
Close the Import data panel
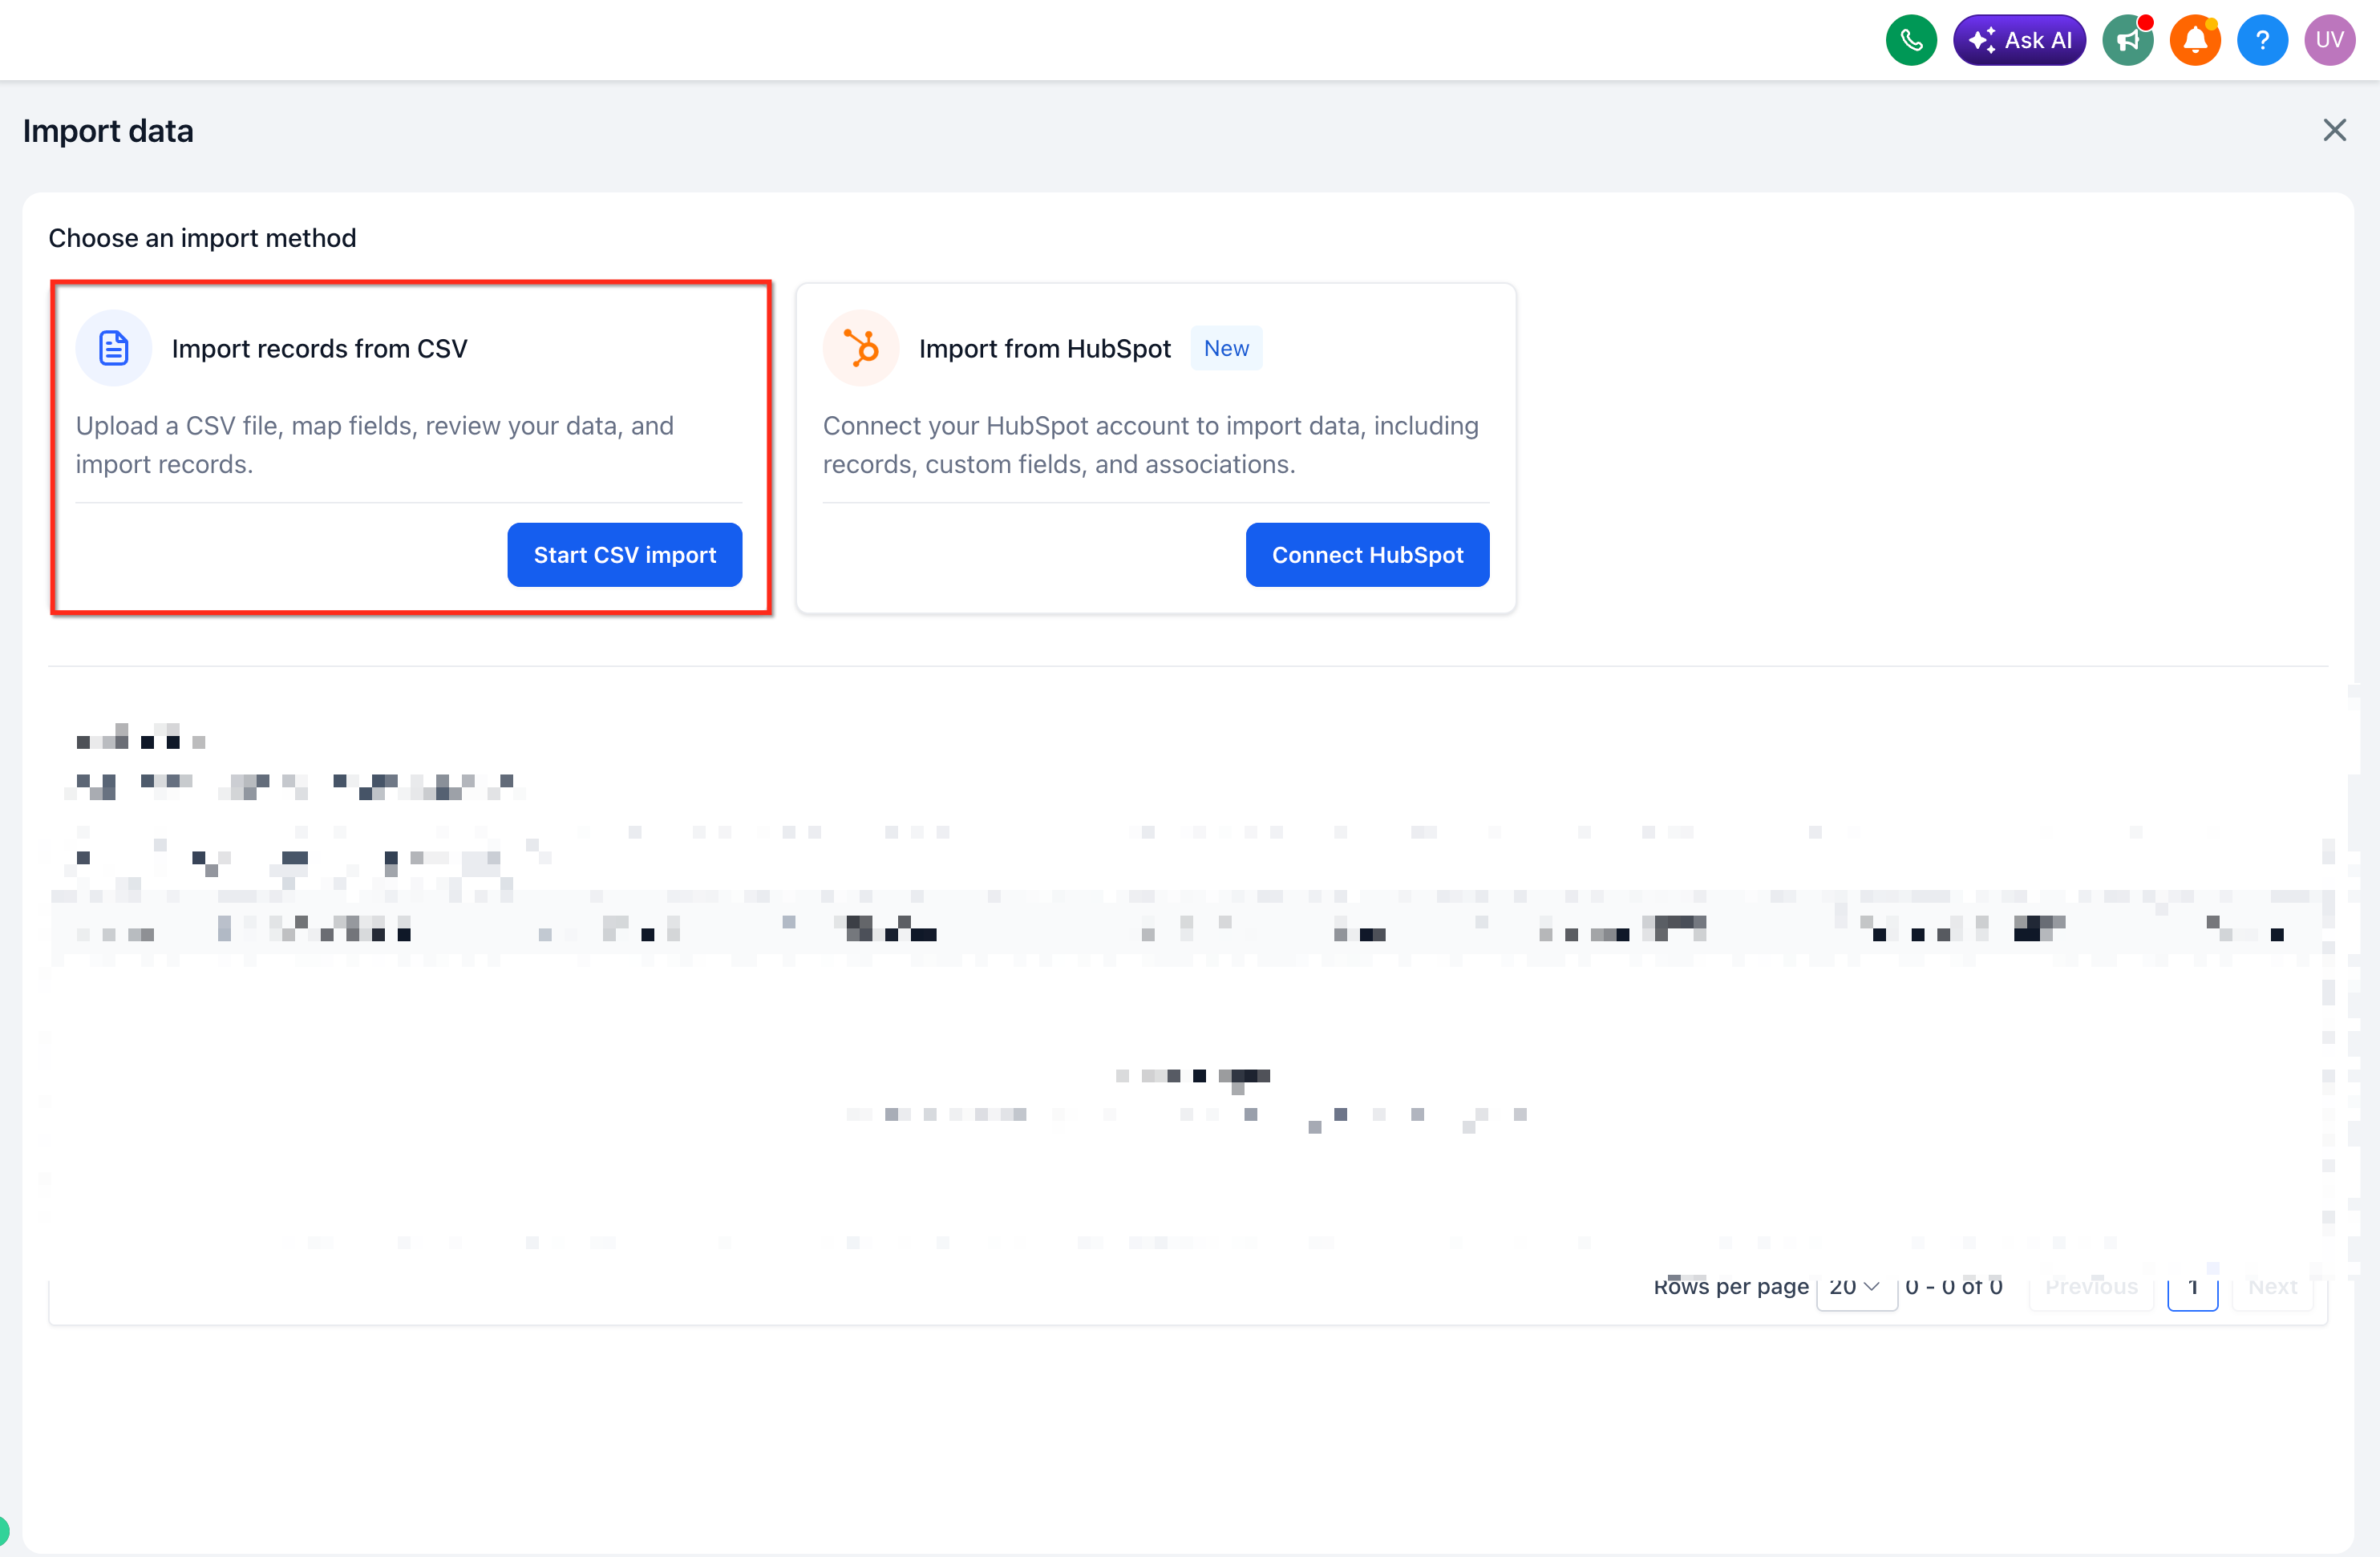tap(2334, 130)
